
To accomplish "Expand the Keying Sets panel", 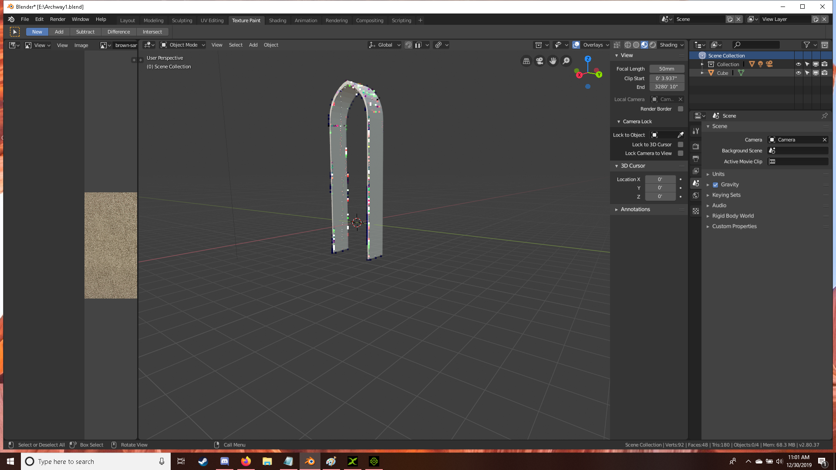I will coord(726,195).
